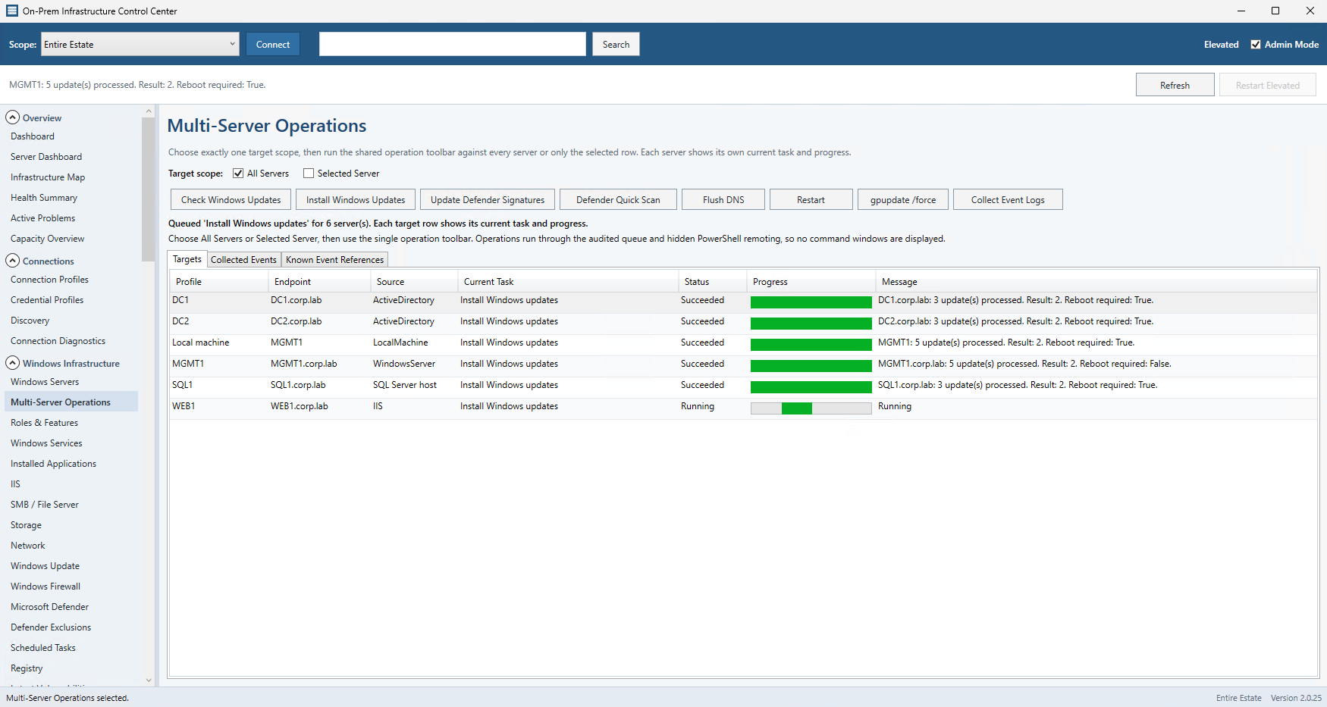Check the All Servers target scope
Viewport: 1327px width, 707px height.
tap(238, 174)
